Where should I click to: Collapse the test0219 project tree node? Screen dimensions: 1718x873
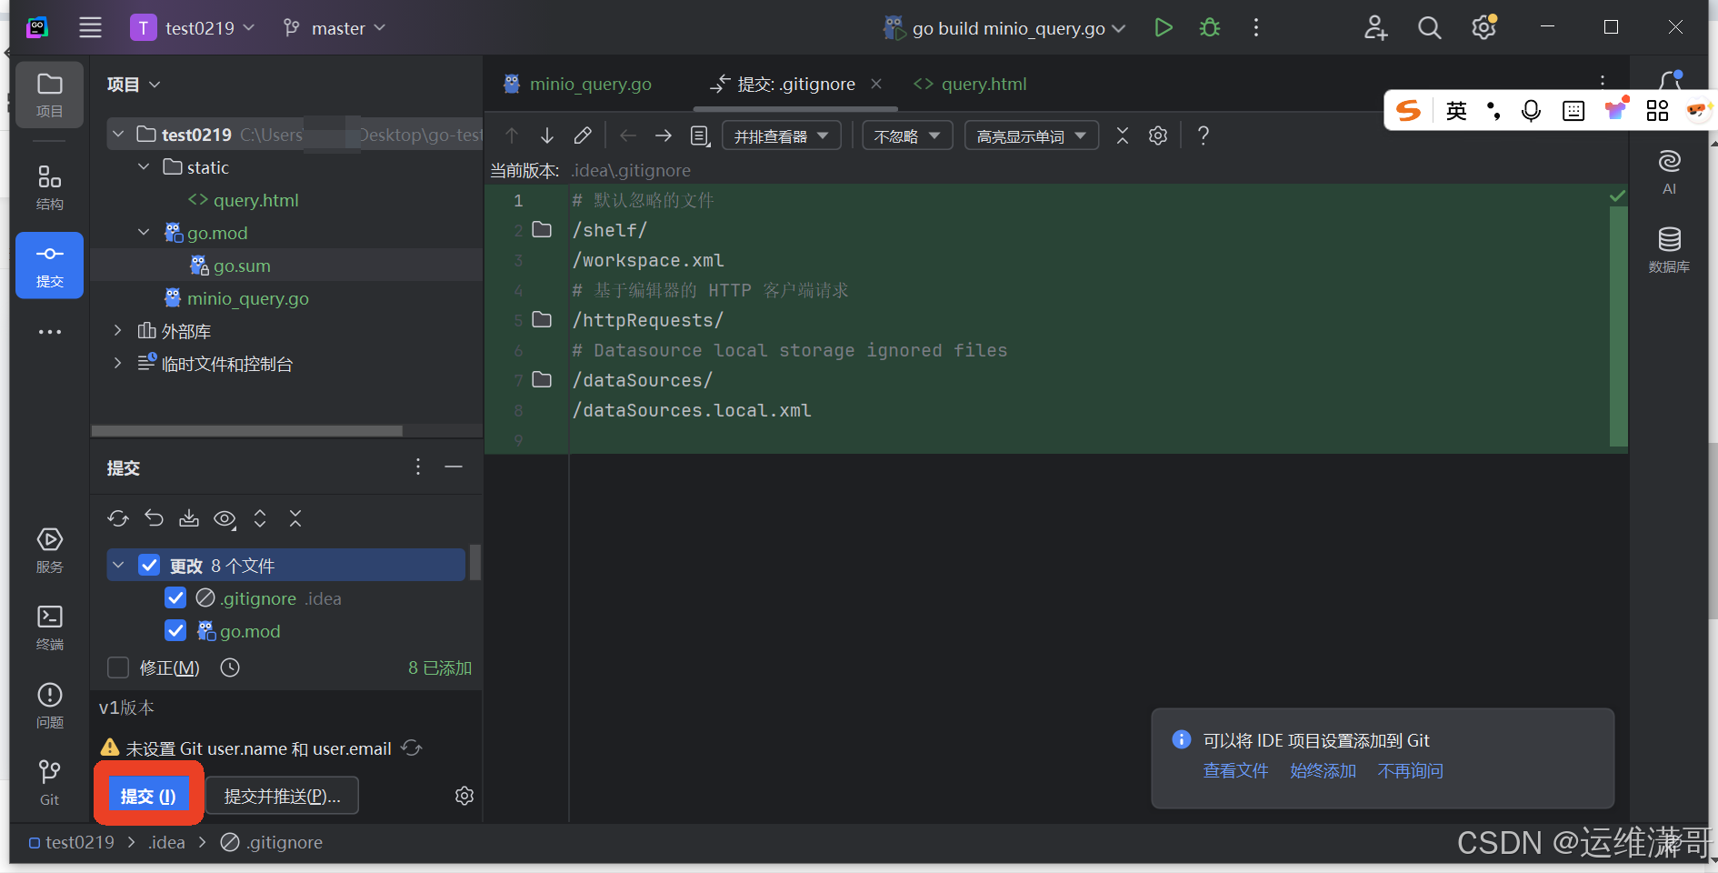tap(118, 133)
